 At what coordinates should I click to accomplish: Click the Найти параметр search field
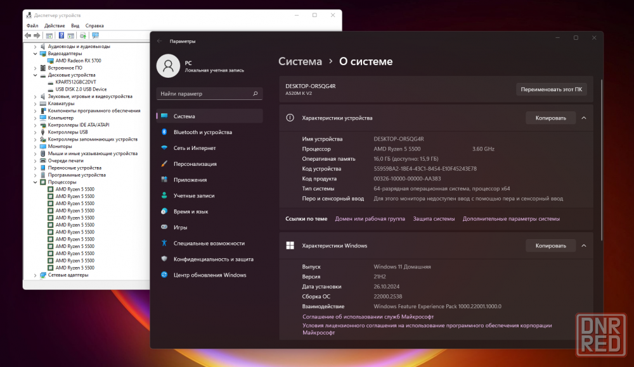(x=209, y=94)
